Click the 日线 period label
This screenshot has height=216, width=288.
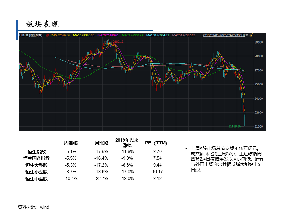47,35
